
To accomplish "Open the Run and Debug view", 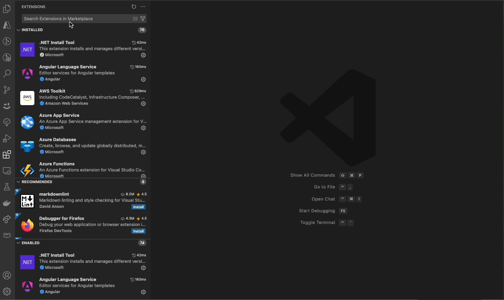I will tap(6, 138).
